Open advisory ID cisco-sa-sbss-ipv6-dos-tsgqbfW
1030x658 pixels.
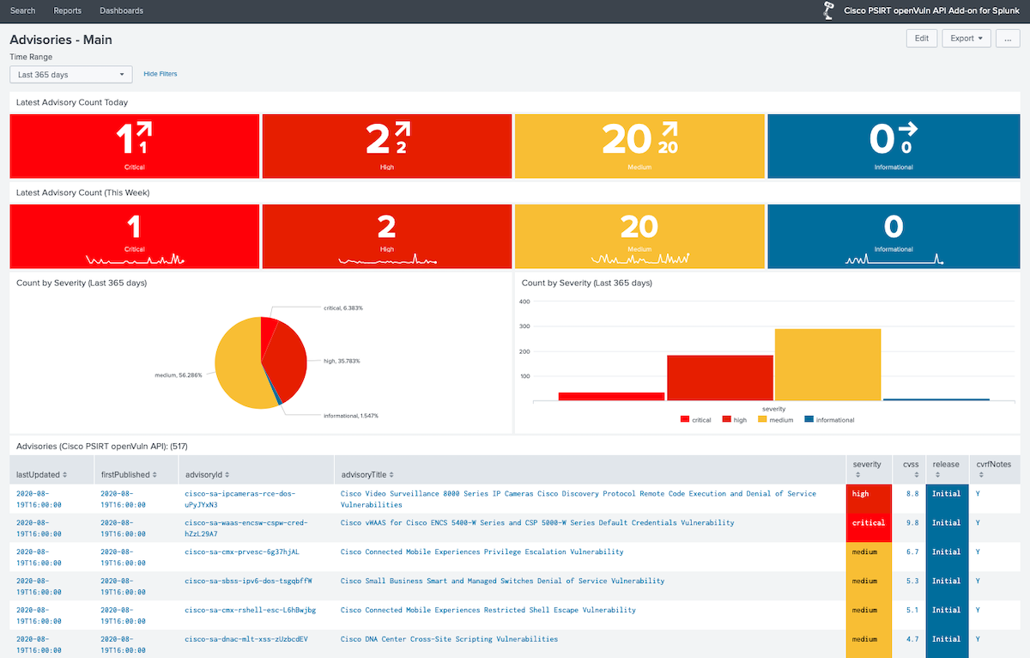tap(248, 581)
